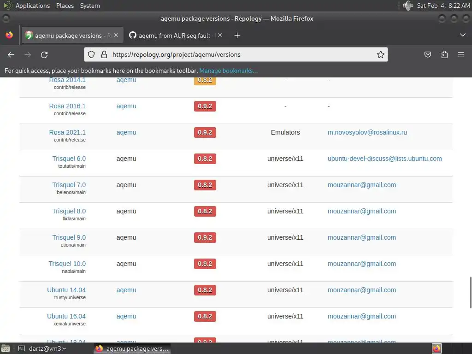Open the Ubuntu 14.04 repository link
The image size is (472, 354).
(66, 290)
